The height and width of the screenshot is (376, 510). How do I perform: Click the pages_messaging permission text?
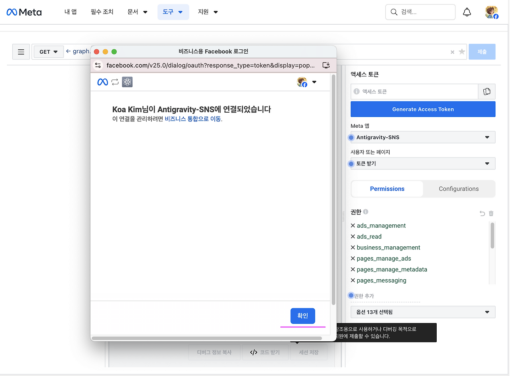tap(382, 281)
